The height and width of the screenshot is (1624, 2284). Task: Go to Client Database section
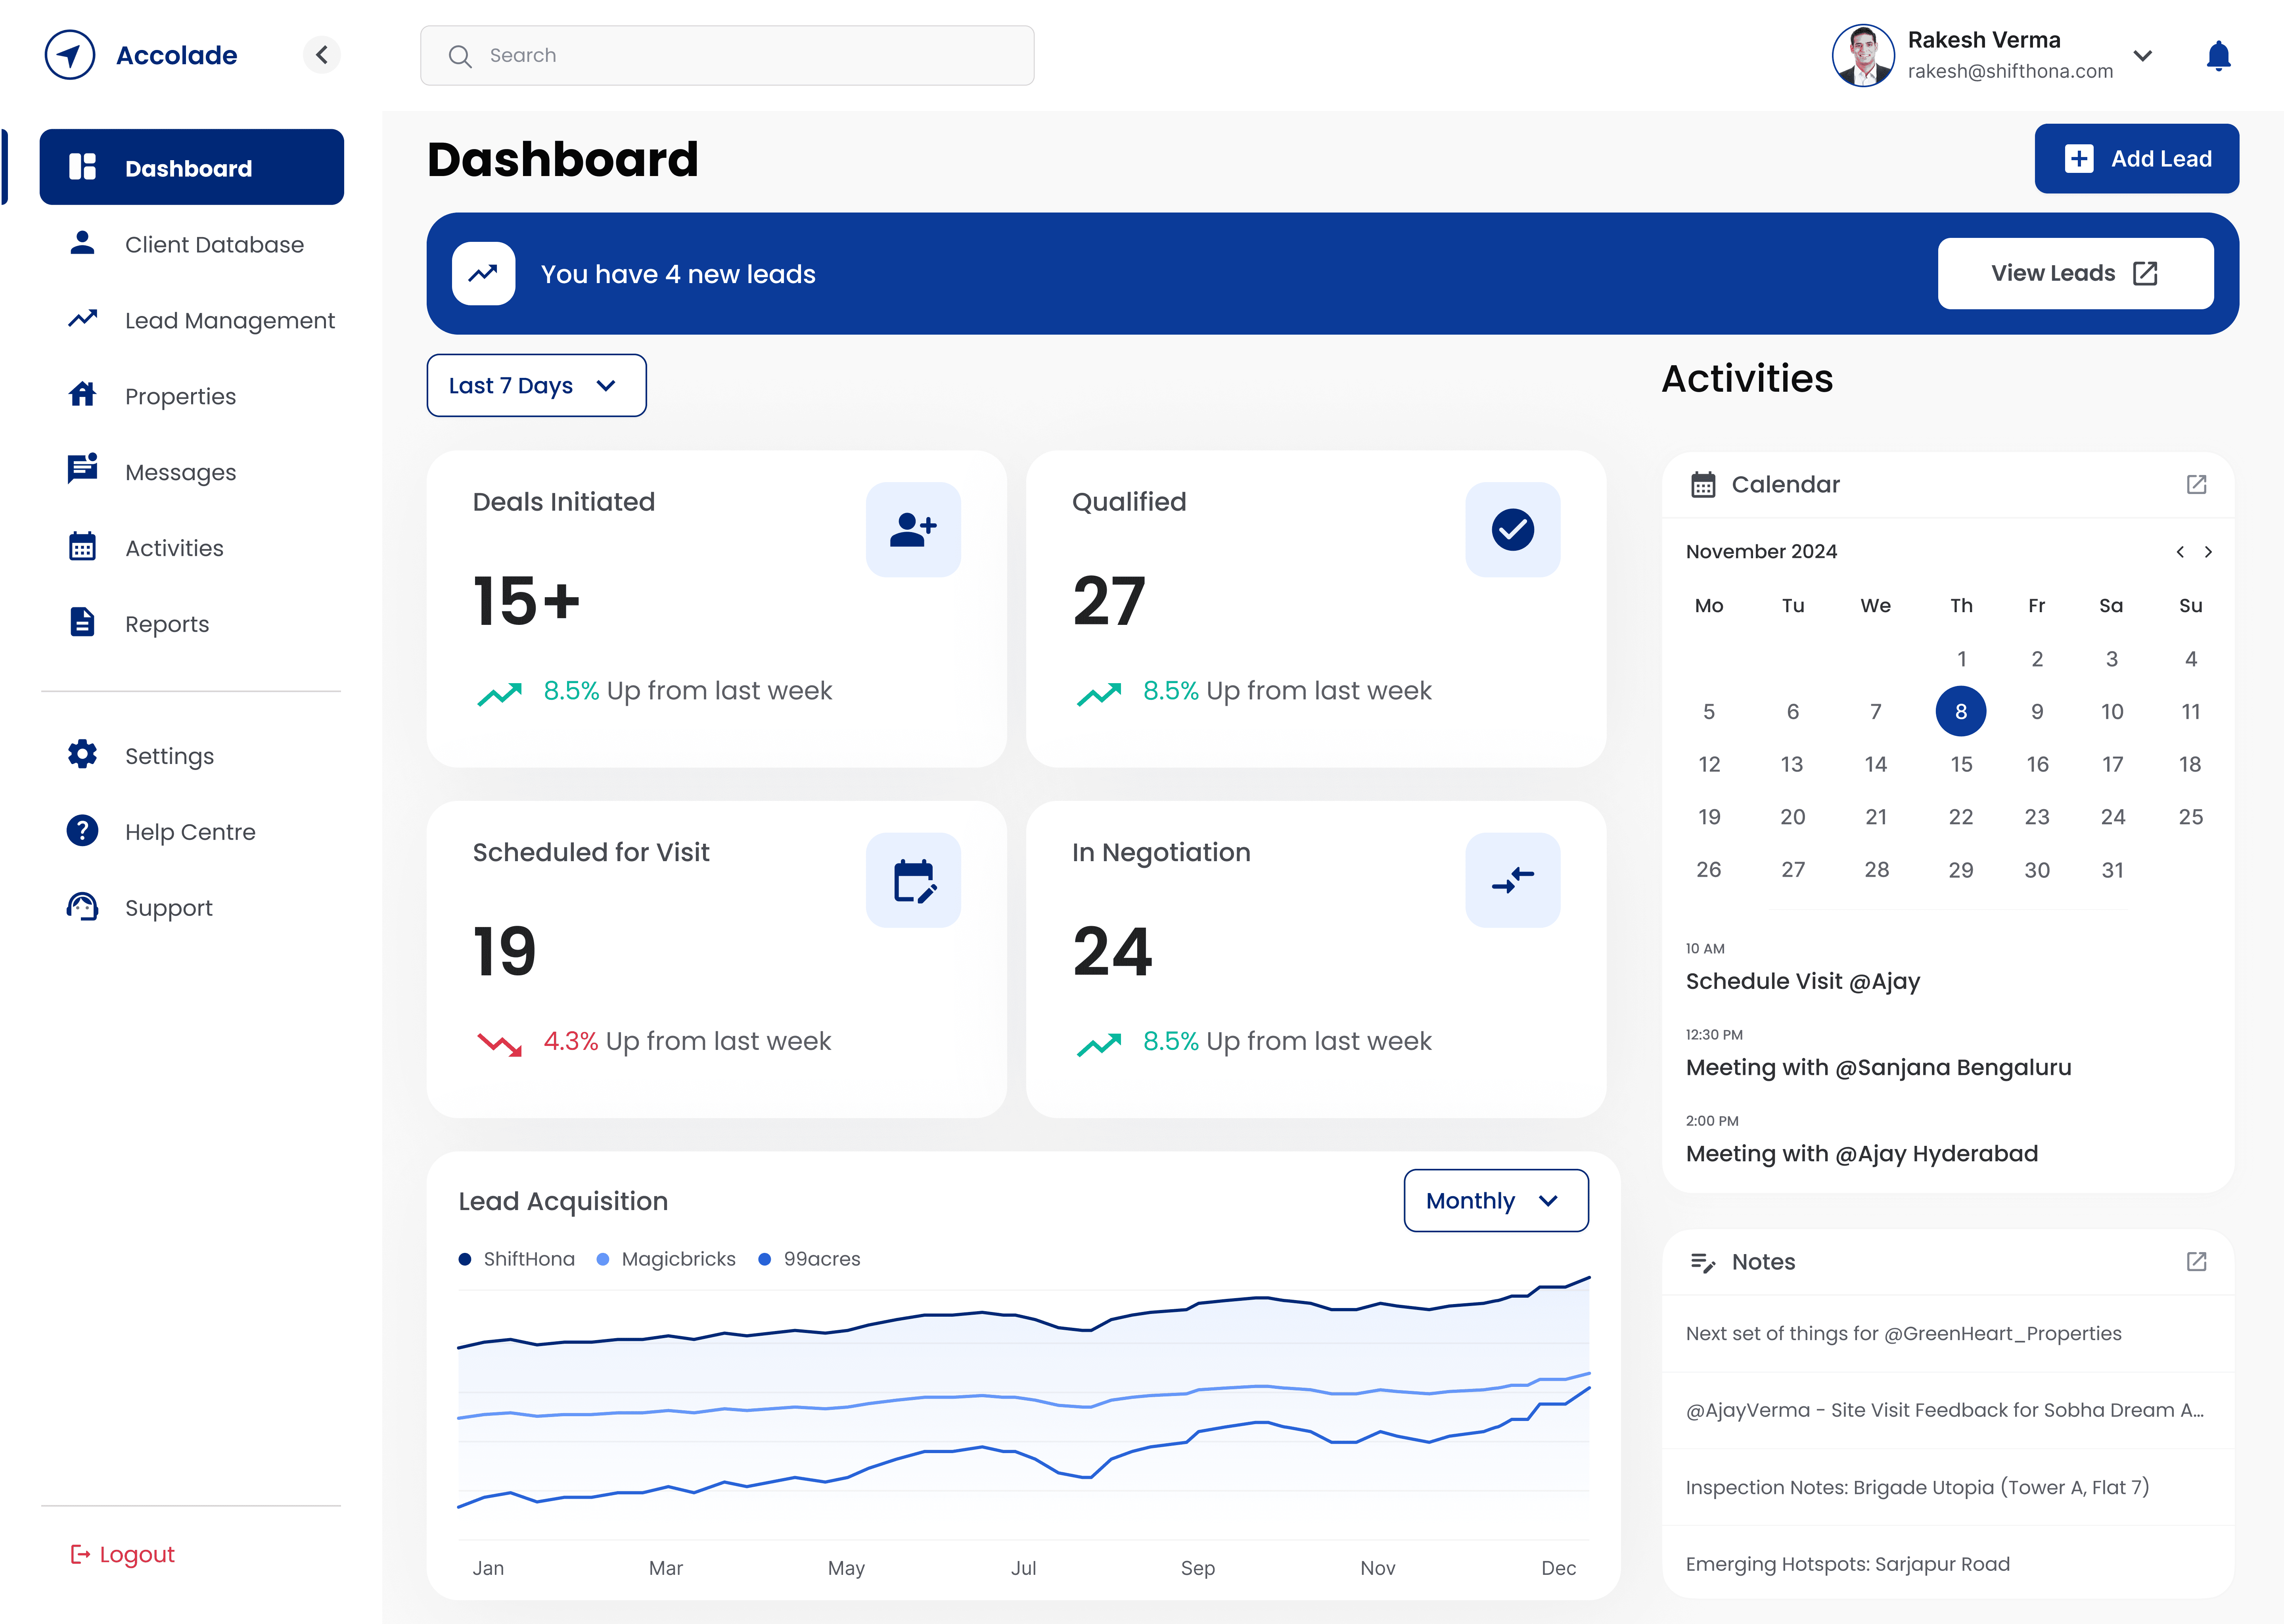coord(214,245)
